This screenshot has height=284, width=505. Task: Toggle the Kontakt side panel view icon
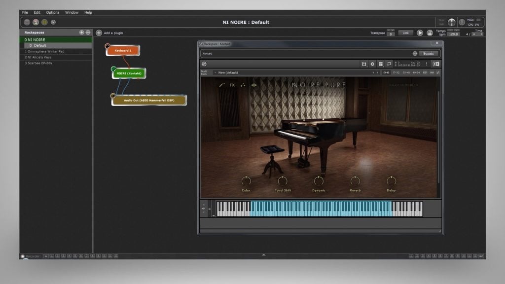436,64
